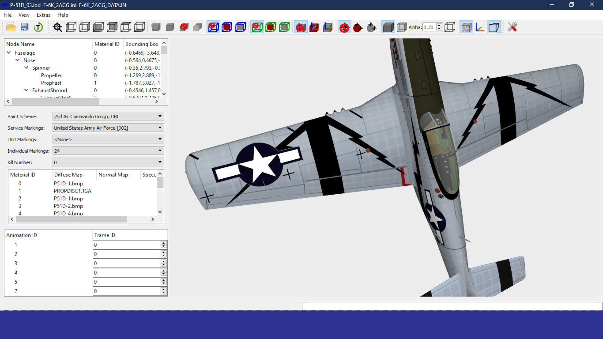Toggle the solid dark gray cube shading
This screenshot has width=603, height=339.
click(x=388, y=27)
